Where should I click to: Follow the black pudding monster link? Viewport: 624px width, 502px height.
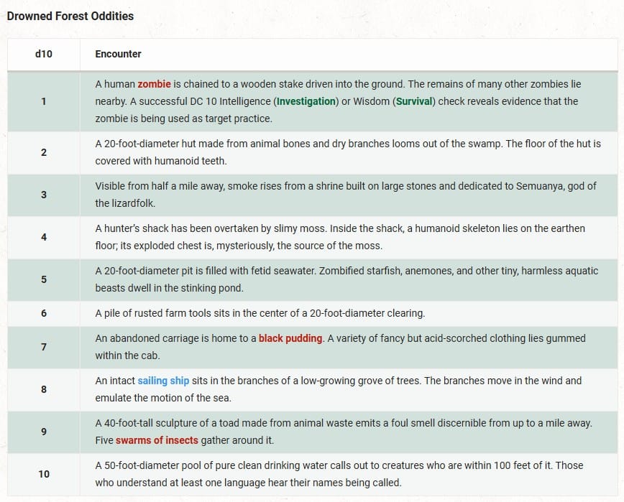[290, 338]
